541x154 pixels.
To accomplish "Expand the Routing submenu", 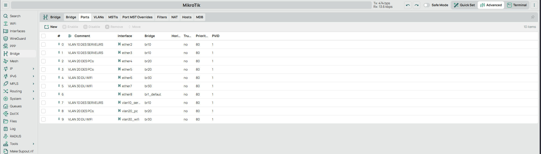I will coord(33,91).
